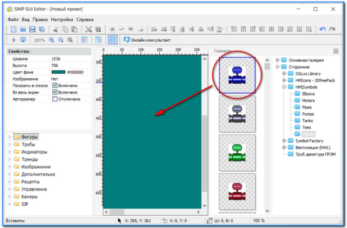Viewport: 347px width, 228px height.
Task: Cut the selection with the scissors icon
Action: [55, 29]
